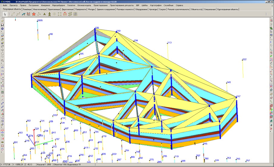Viewport: 274px width, 167px height.
Task: Click the red star object icon
Action: pos(34,14)
